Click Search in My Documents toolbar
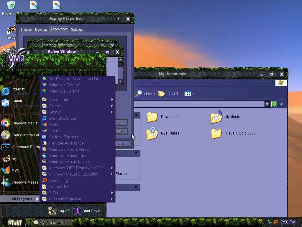302x227 pixels. (145, 93)
